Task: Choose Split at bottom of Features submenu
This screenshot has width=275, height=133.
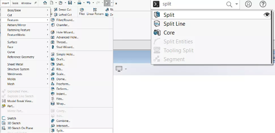Action: tap(81, 130)
